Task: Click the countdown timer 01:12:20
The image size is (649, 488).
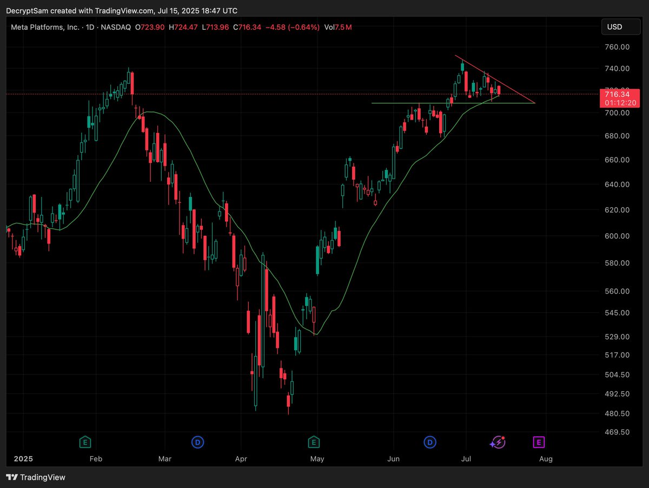Action: click(620, 103)
